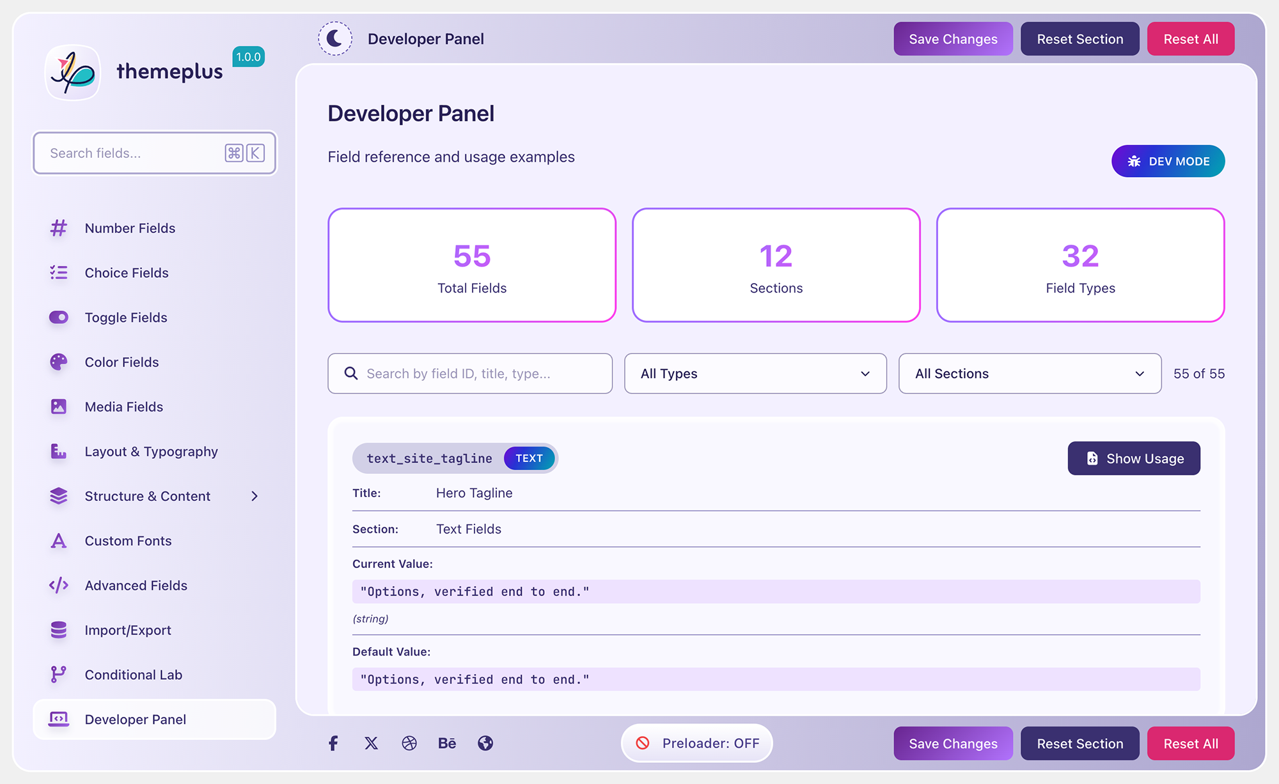The width and height of the screenshot is (1279, 784).
Task: Click the 55 Total Fields card
Action: pos(472,265)
